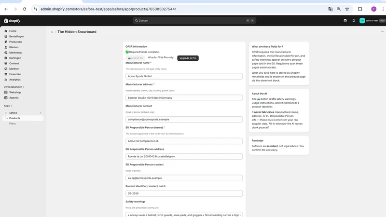Open site info icon in address bar
The height and width of the screenshot is (217, 386).
[x=35, y=9]
